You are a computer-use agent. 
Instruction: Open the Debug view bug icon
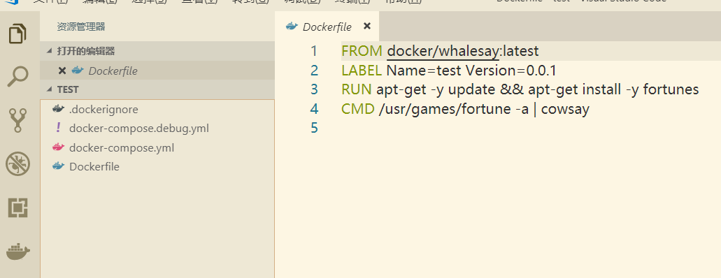coord(18,165)
